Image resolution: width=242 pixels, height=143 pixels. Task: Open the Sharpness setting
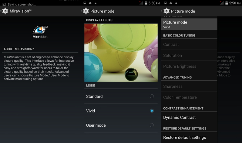click(x=189, y=86)
